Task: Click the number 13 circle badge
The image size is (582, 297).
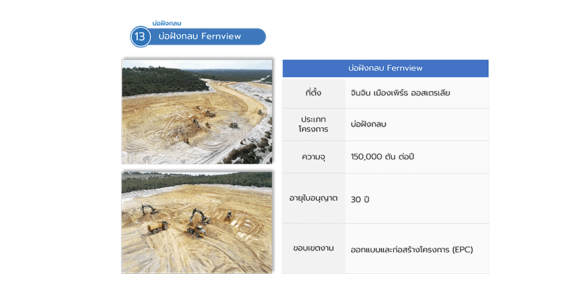Action: click(140, 37)
